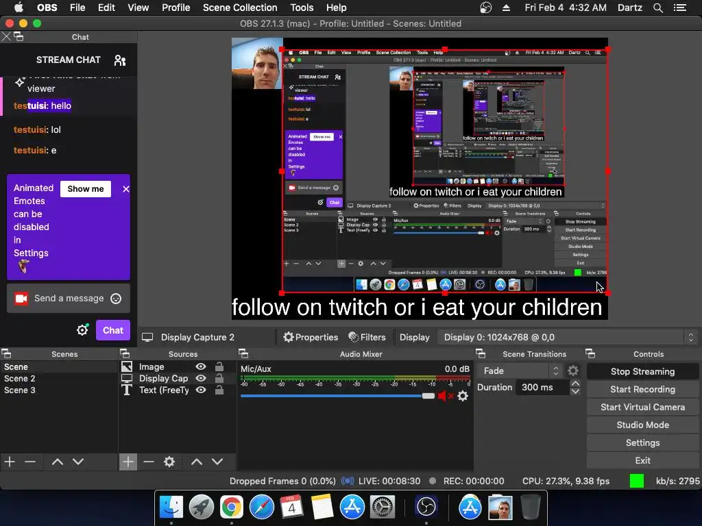Image resolution: width=702 pixels, height=526 pixels.
Task: Float the Audio Mixer dock icon
Action: 243,354
